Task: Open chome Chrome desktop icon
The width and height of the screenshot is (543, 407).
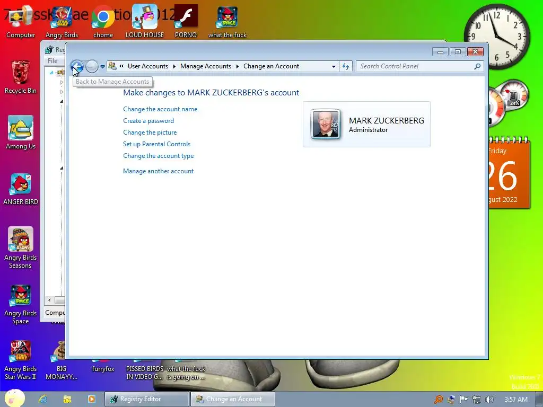Action: pos(103,21)
